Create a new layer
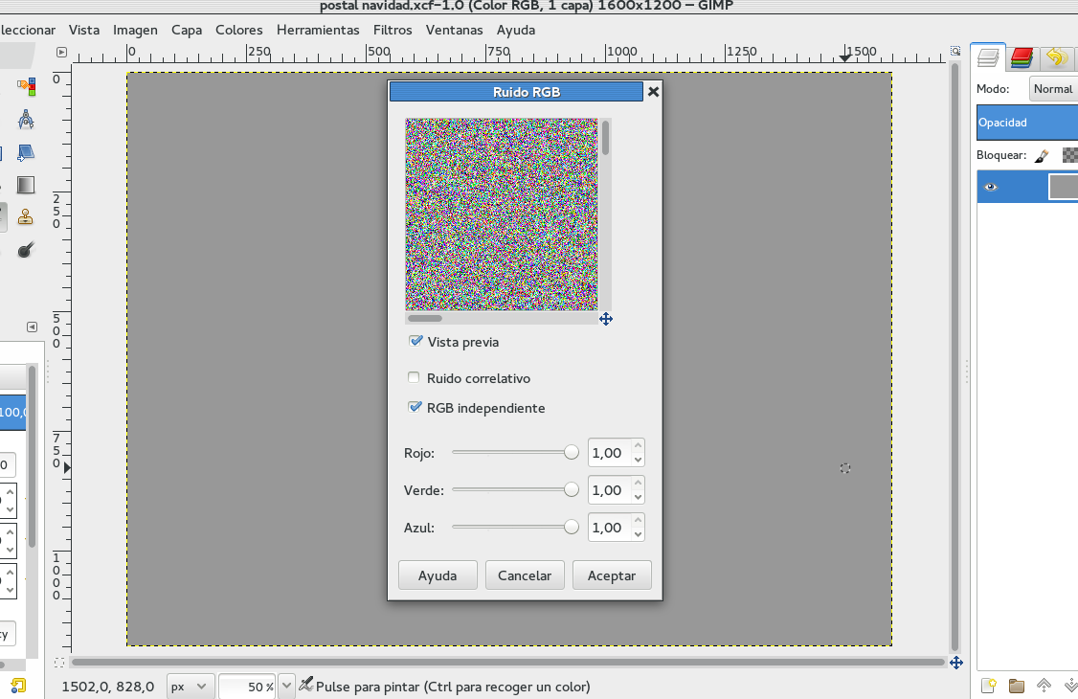Image resolution: width=1078 pixels, height=699 pixels. [987, 686]
